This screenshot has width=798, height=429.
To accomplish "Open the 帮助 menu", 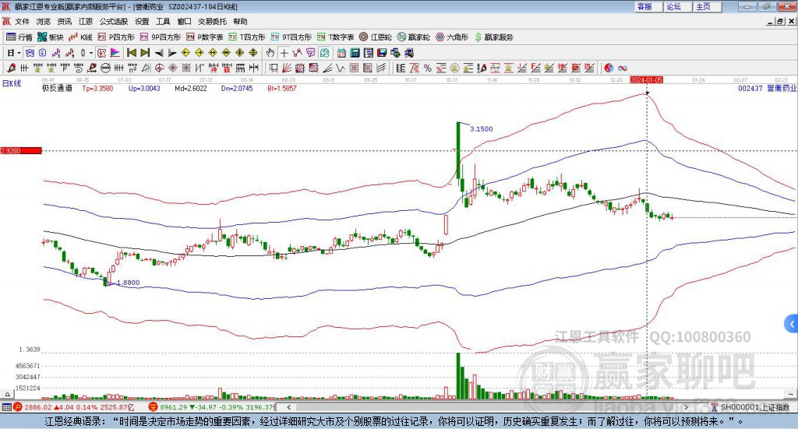I will pyautogui.click(x=240, y=21).
